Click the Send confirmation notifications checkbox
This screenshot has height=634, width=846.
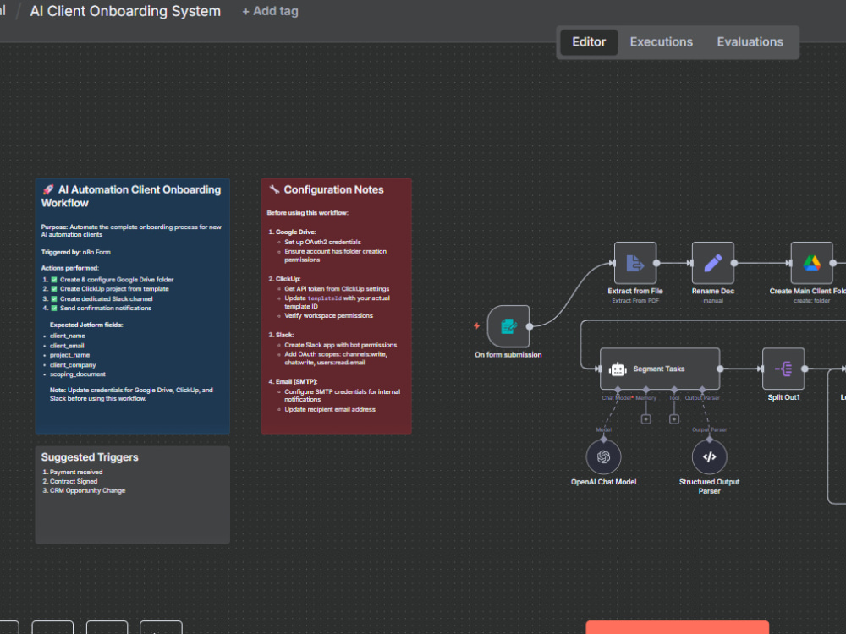pos(54,309)
